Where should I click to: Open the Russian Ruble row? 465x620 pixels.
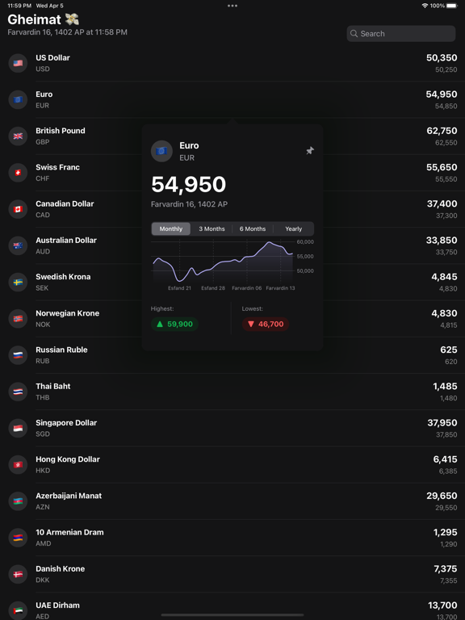(x=232, y=355)
